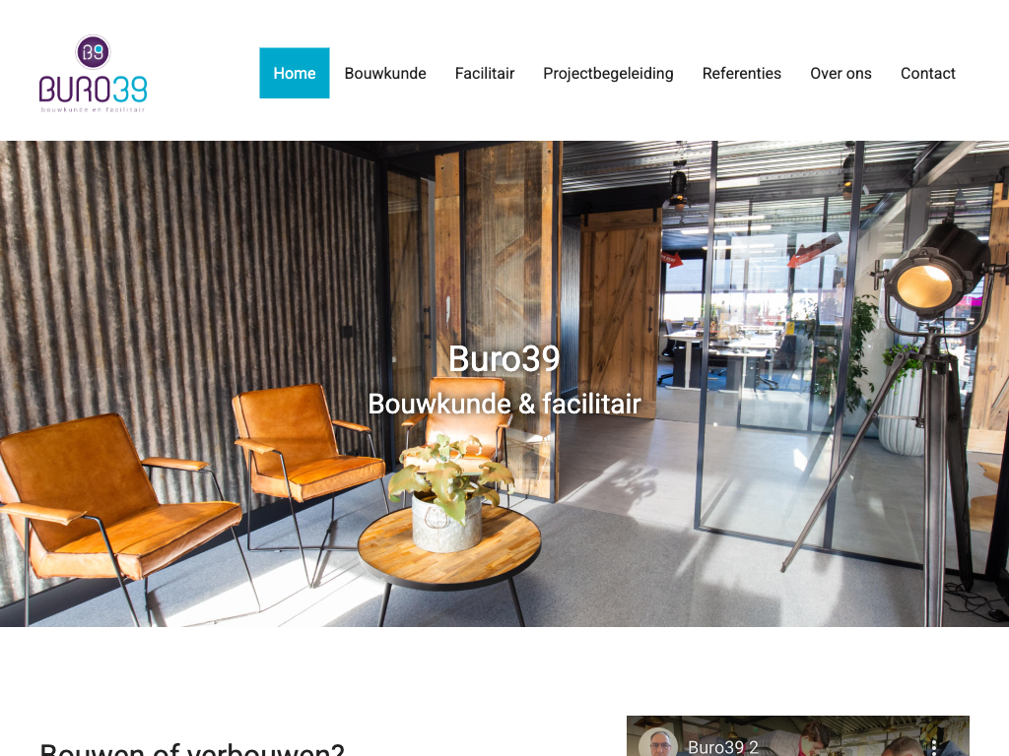Open the Home menu item
Screen dimensions: 1009x756
[294, 73]
